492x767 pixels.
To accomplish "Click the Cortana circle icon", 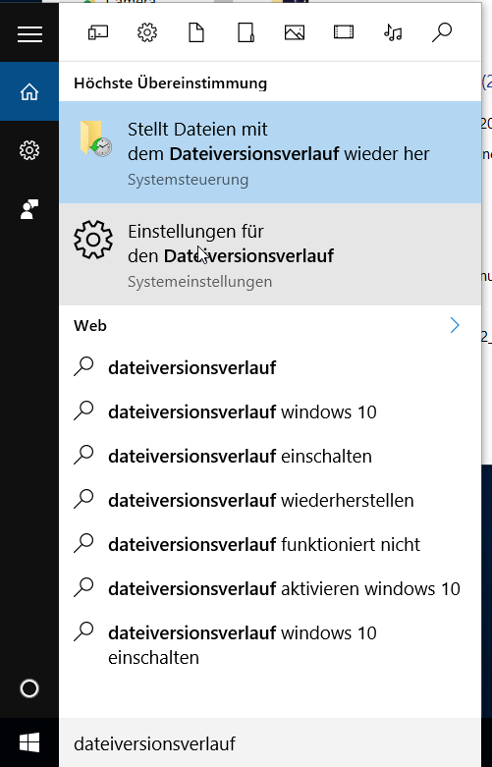I will coord(29,688).
